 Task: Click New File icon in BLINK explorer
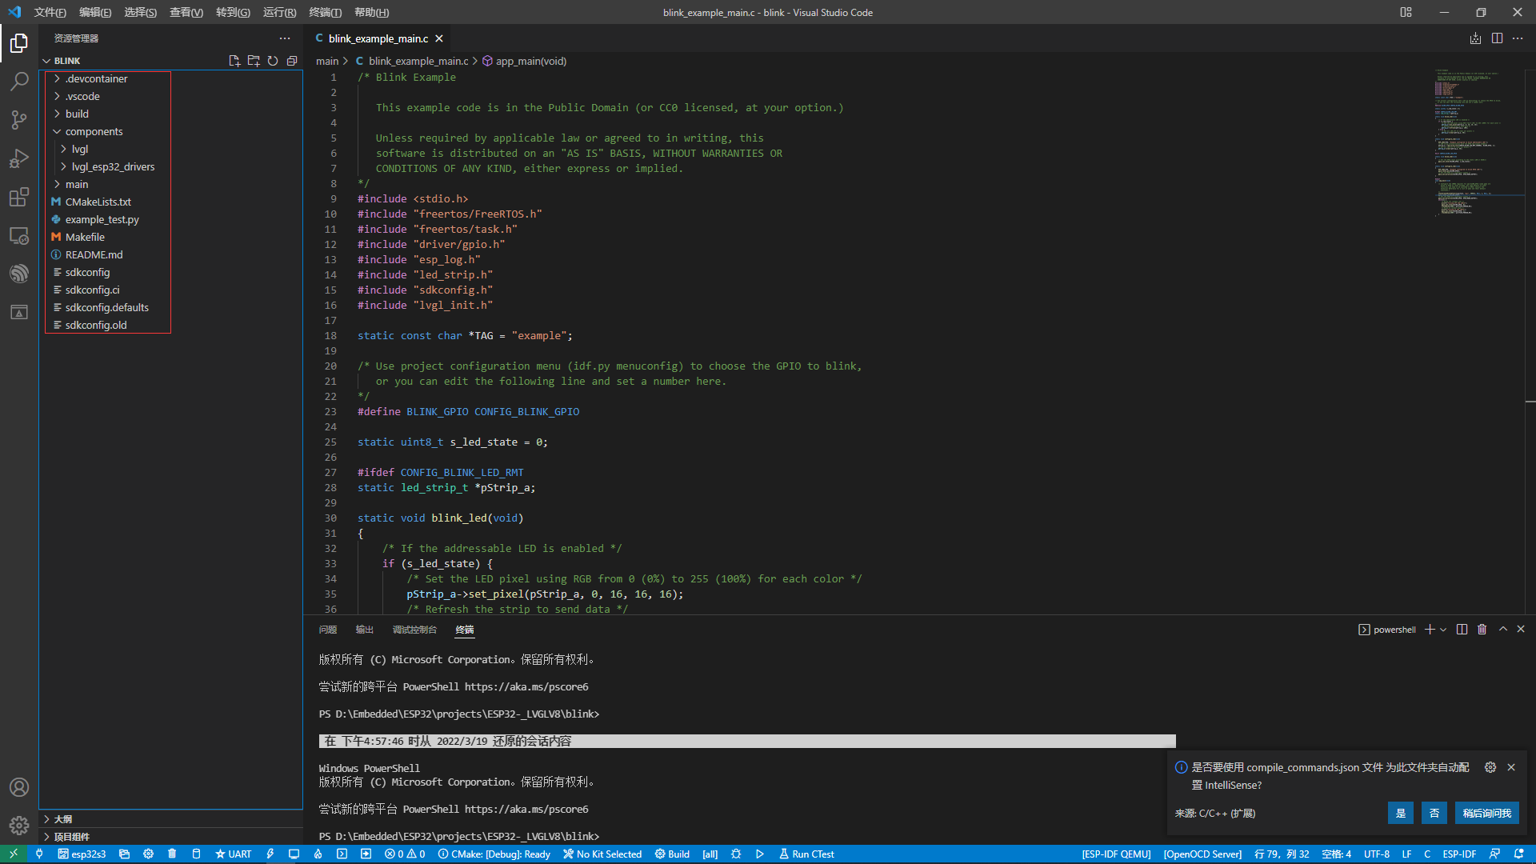click(x=234, y=61)
